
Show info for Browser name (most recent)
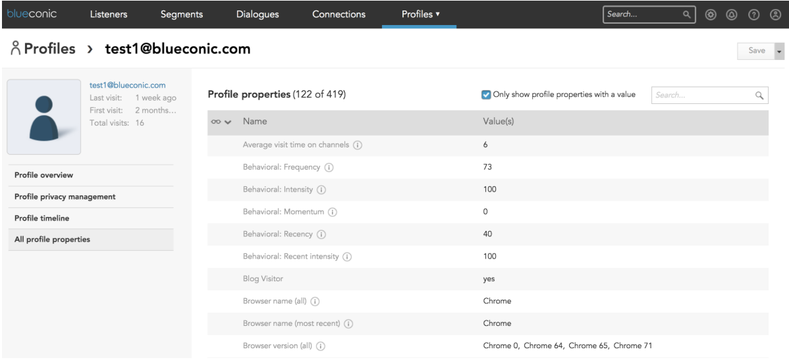pyautogui.click(x=348, y=324)
